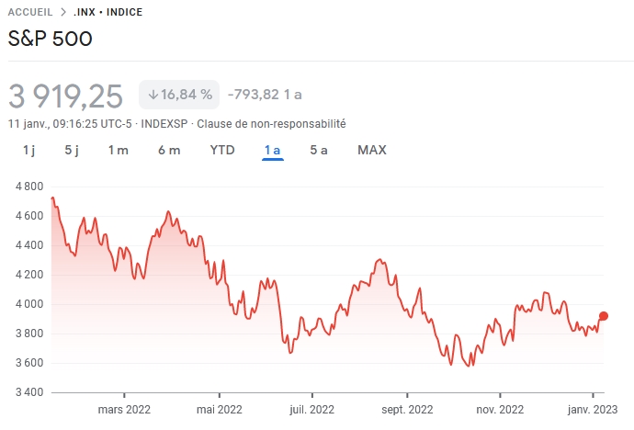Screen dimensions: 634x430
Task: Show the 1m chart range
Action: 118,150
